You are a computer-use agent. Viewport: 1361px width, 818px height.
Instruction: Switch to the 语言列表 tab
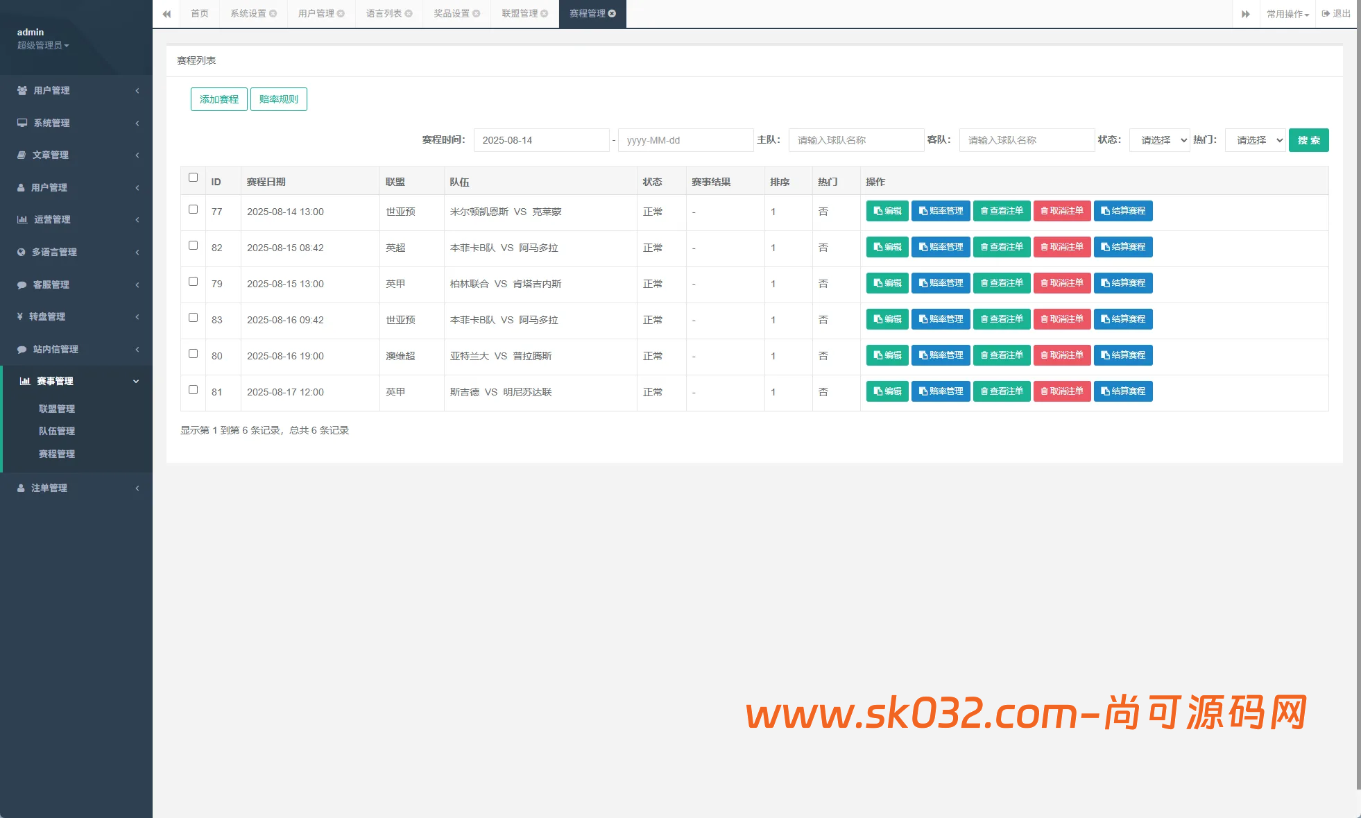384,14
